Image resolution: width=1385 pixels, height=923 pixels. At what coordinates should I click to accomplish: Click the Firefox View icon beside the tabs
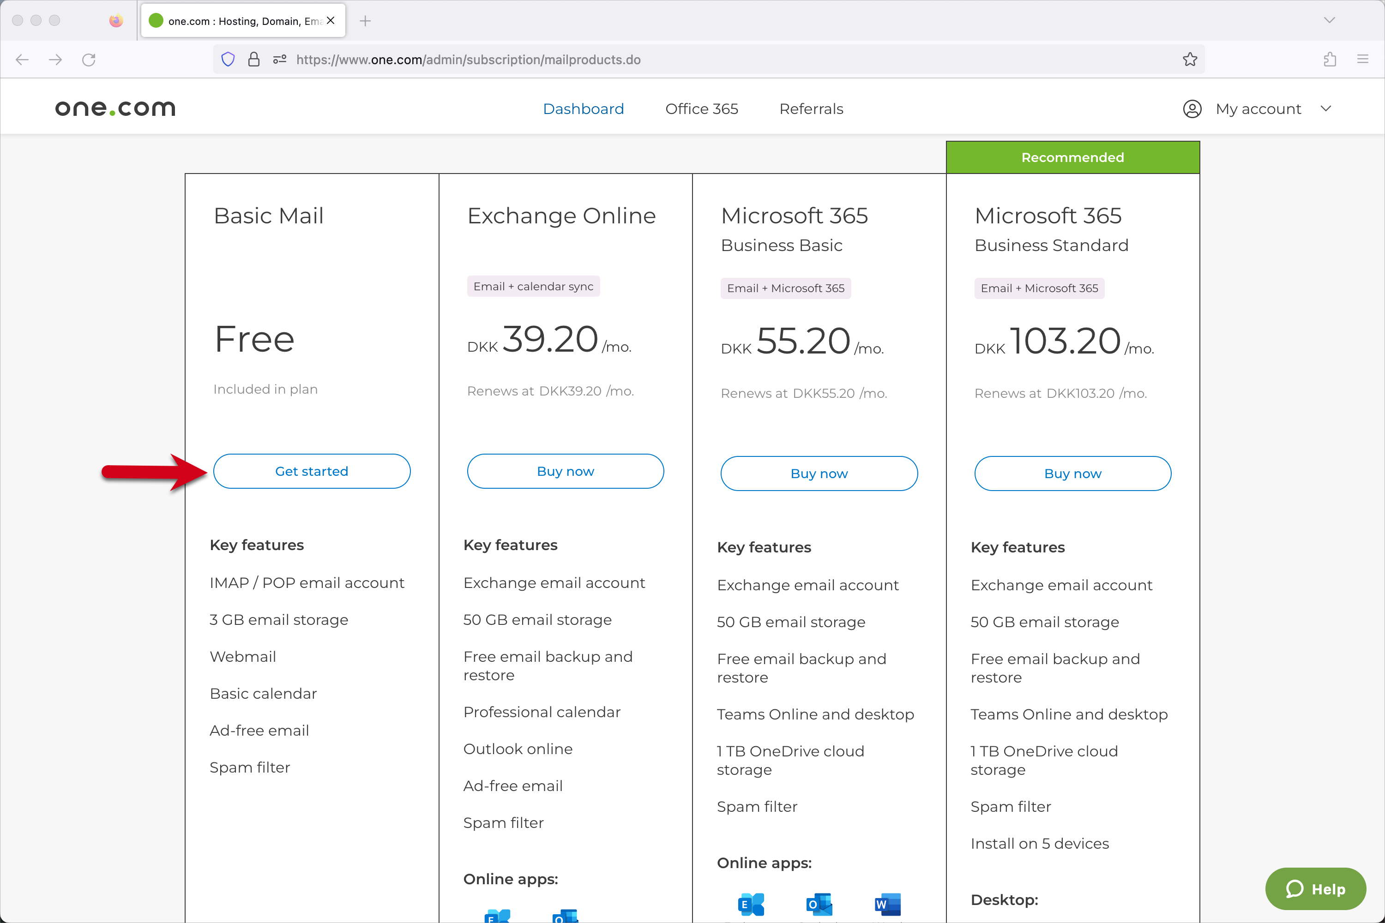(x=116, y=21)
